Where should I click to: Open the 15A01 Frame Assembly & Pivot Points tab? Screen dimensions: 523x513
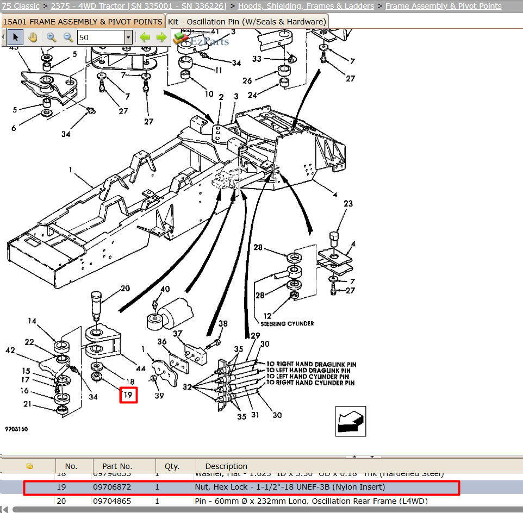point(83,22)
